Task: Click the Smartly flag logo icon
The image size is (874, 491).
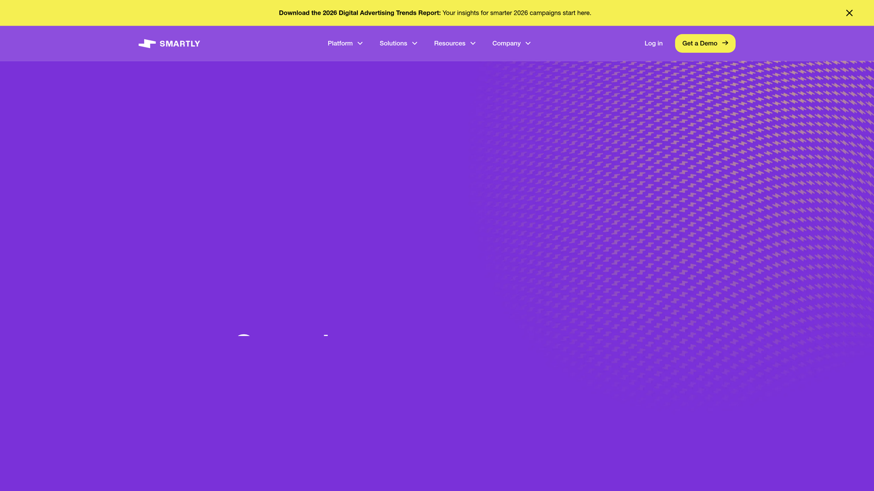Action: point(147,43)
